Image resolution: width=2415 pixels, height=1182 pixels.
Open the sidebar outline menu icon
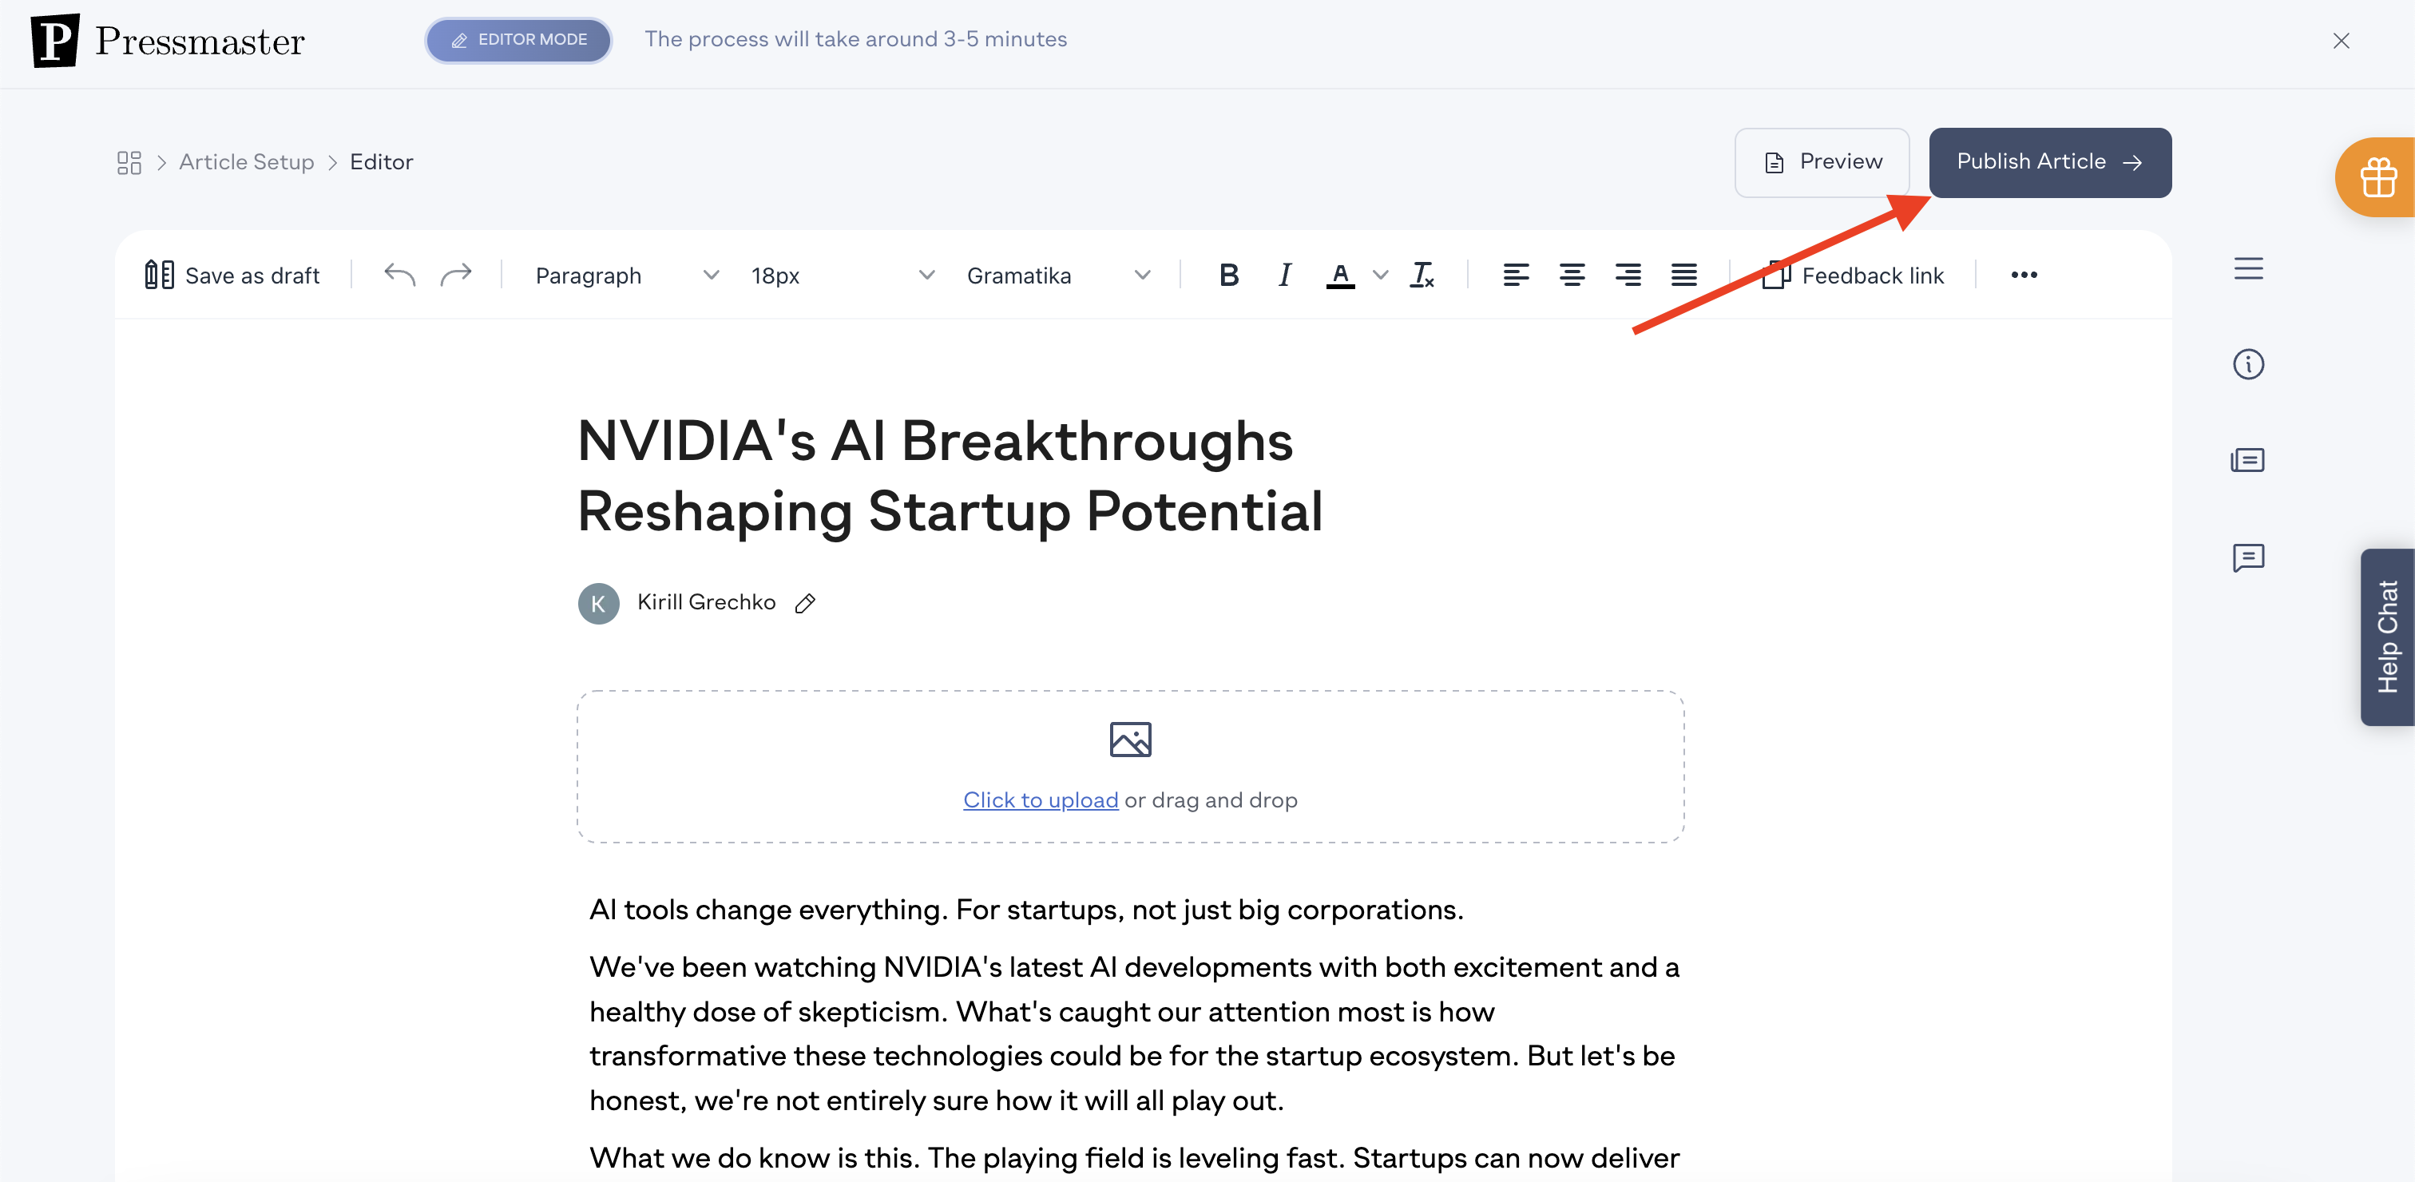click(2248, 269)
